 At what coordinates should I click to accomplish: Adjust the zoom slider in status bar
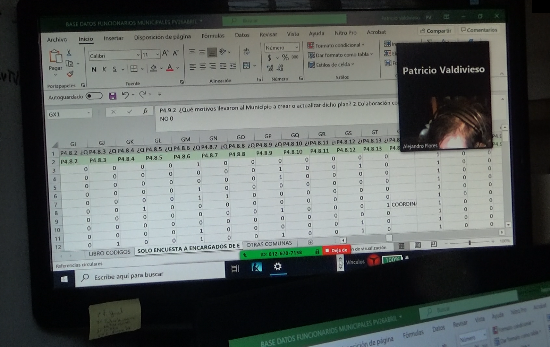(x=469, y=242)
